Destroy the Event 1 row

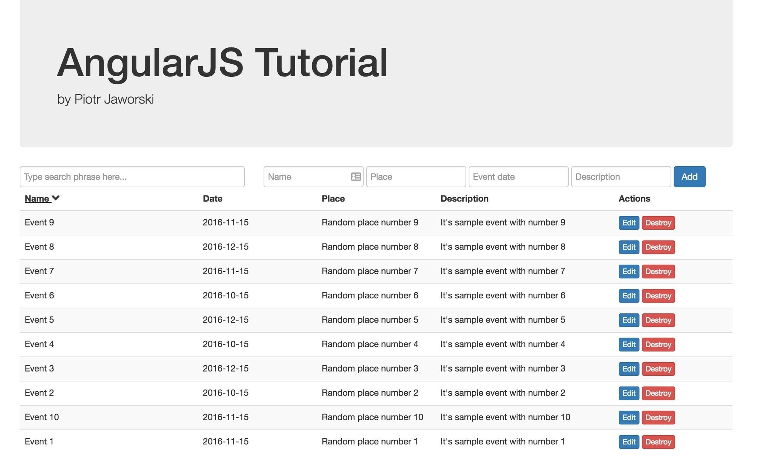(x=658, y=442)
